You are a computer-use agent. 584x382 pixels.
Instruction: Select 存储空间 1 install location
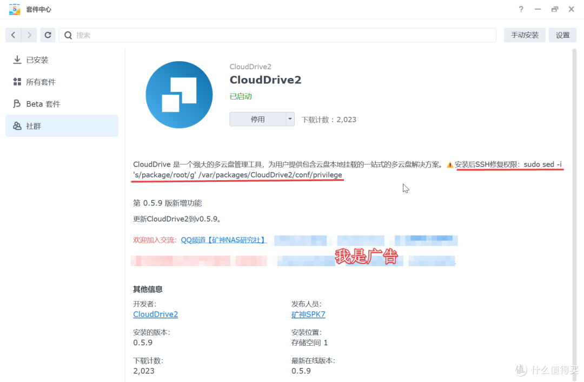coord(309,343)
